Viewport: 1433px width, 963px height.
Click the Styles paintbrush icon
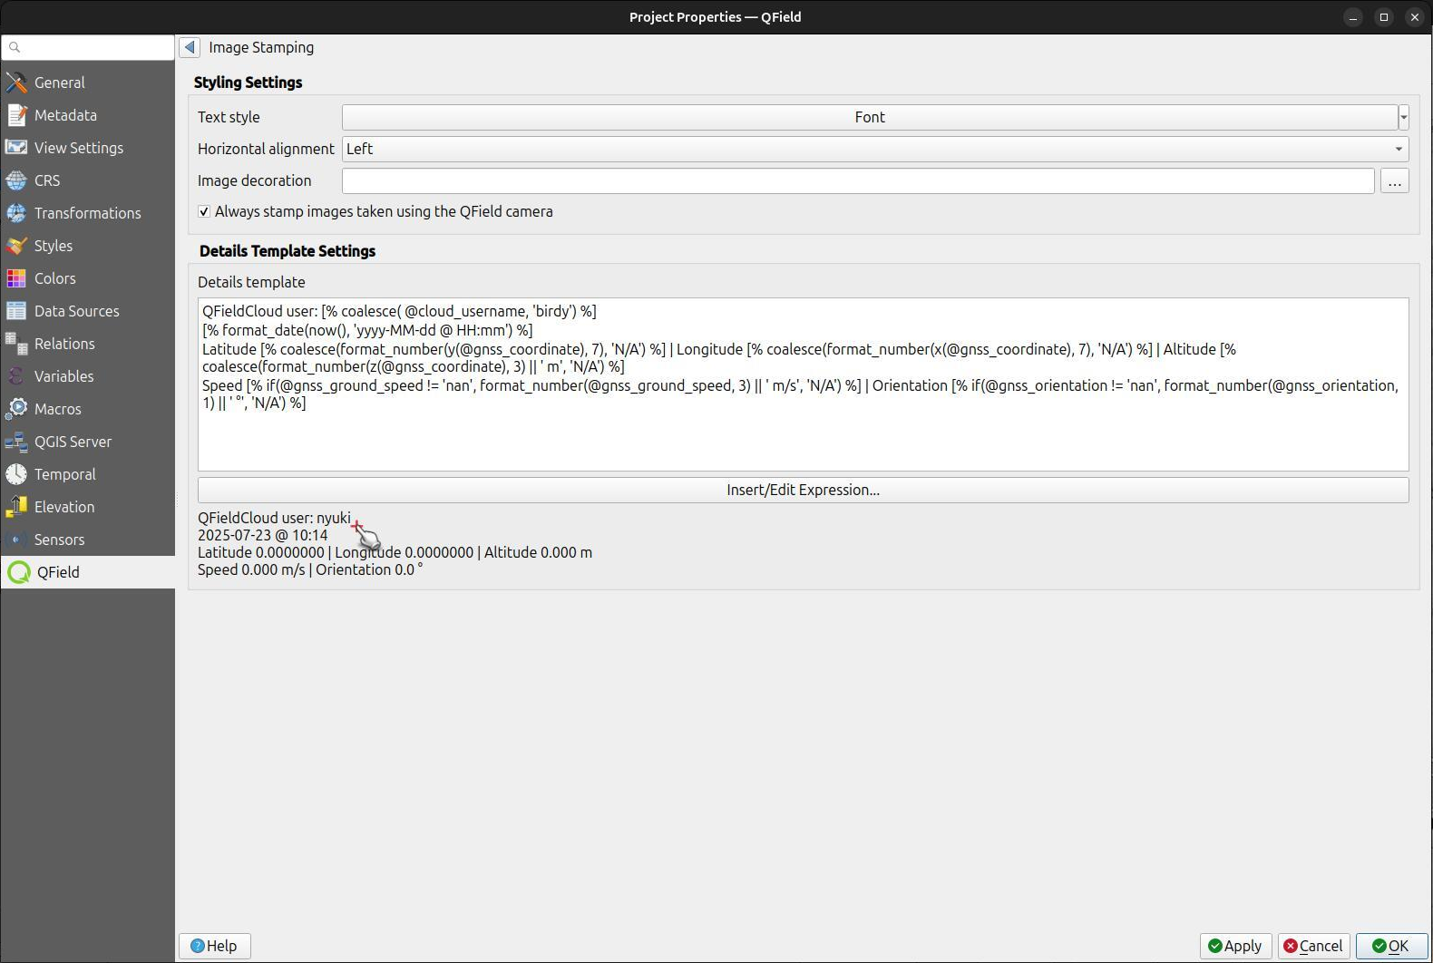click(16, 246)
